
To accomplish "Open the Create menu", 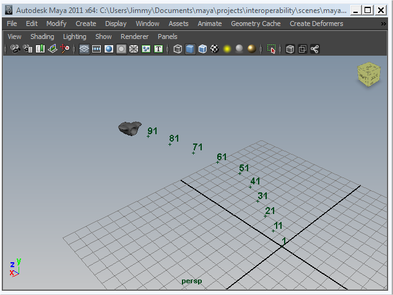I will pyautogui.click(x=86, y=24).
